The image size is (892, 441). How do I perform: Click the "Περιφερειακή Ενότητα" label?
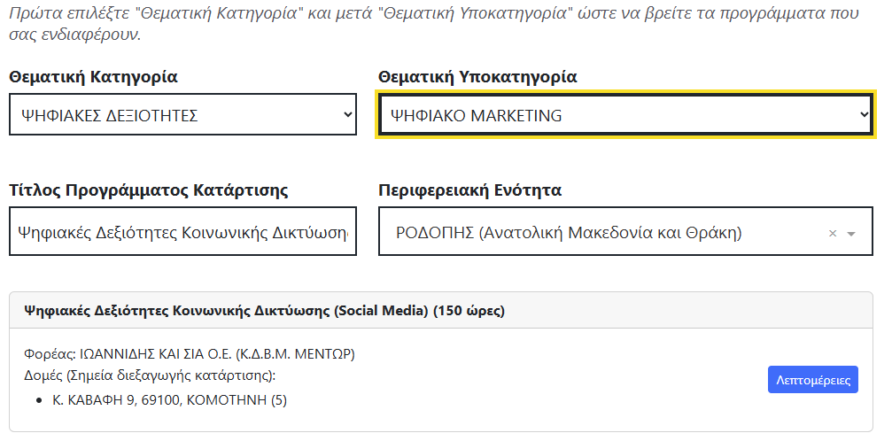click(469, 190)
